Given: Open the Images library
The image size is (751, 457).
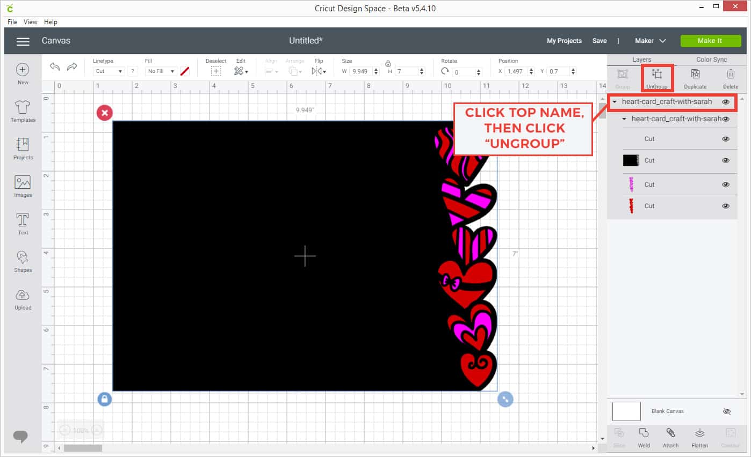Looking at the screenshot, I should (x=23, y=186).
